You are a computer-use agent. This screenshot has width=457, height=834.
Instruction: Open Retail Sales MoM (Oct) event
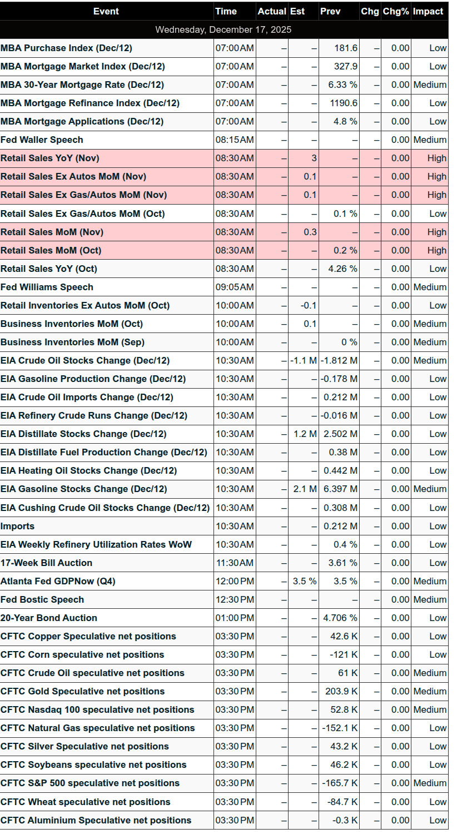[51, 251]
